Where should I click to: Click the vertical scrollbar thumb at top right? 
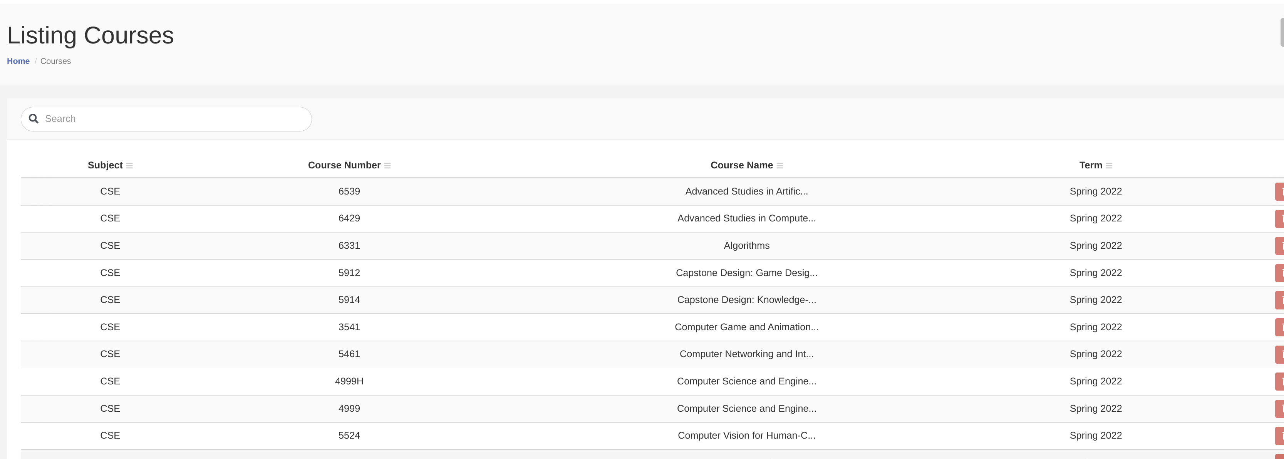[x=1282, y=32]
